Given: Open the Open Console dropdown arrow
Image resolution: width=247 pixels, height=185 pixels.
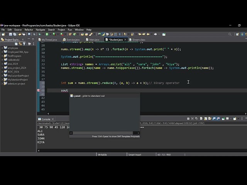Looking at the screenshot, I should pos(238,119).
